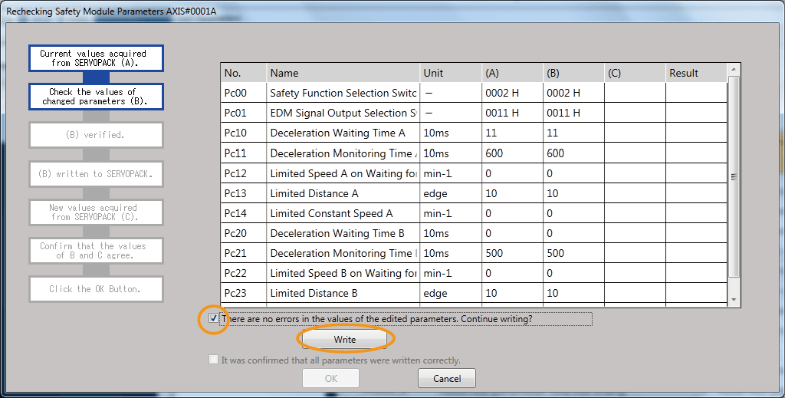785x398 pixels.
Task: Click the Click the OK Button step box
Action: click(x=96, y=289)
